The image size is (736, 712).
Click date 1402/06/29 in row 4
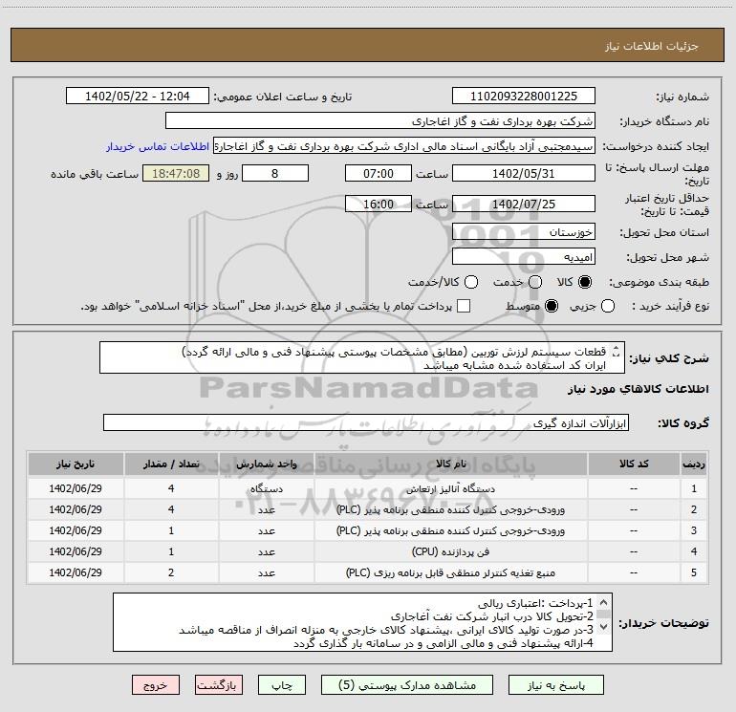coord(76,551)
